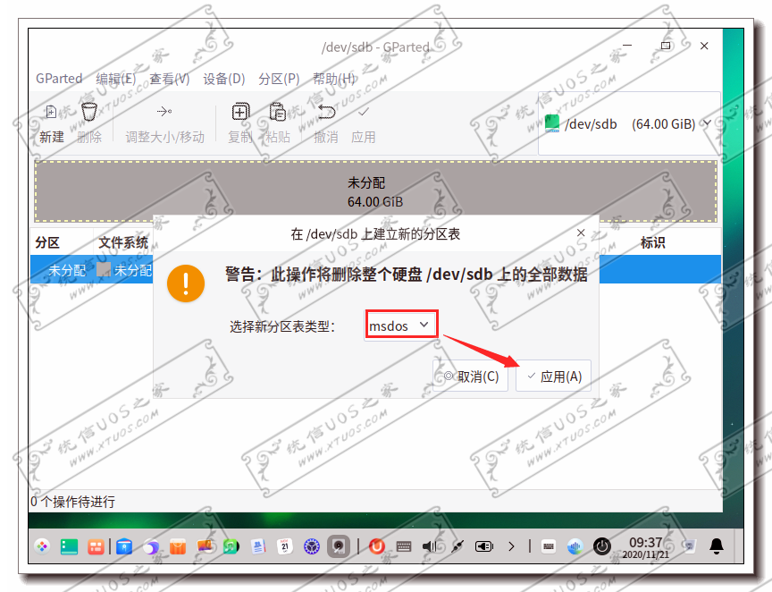This screenshot has width=772, height=592.
Task: Open the Partition (分区) menu
Action: [x=279, y=79]
